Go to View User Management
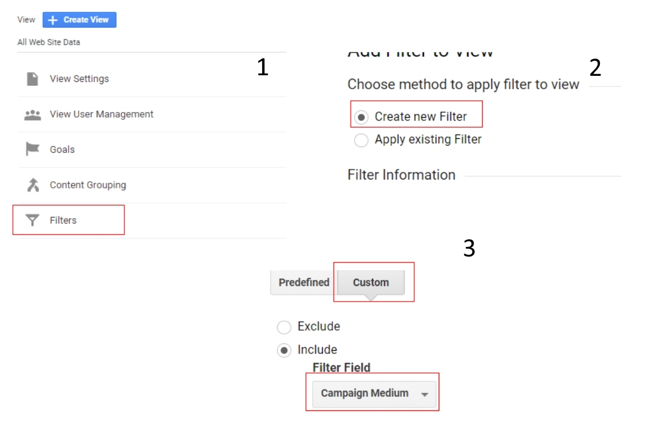669x446 pixels. point(101,114)
